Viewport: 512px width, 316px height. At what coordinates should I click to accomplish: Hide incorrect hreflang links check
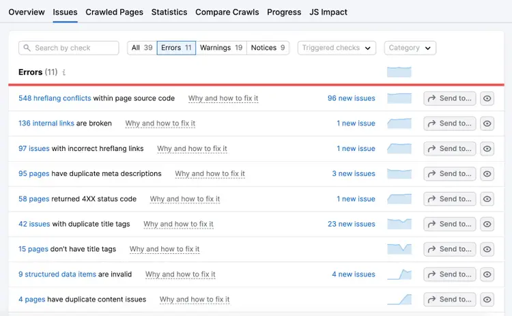pos(487,149)
